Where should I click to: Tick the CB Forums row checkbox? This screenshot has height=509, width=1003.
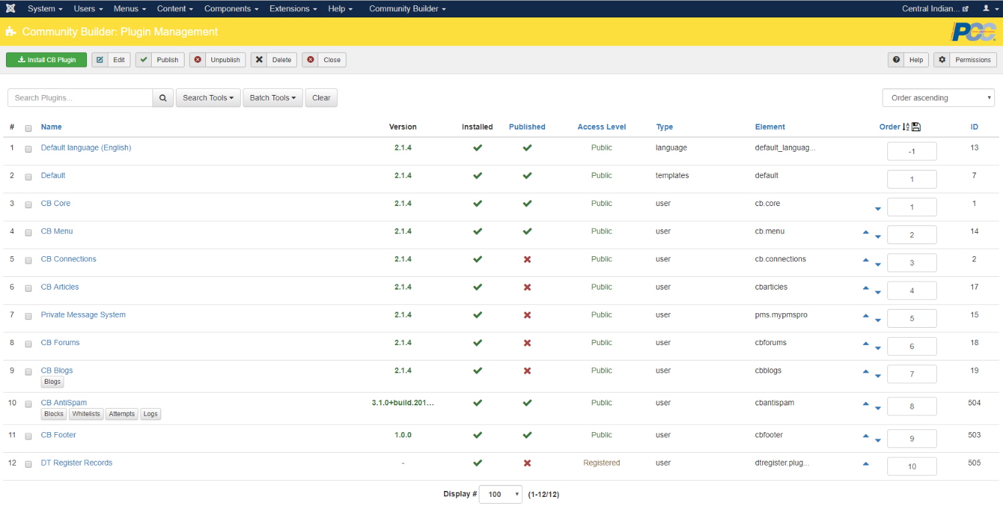(28, 344)
